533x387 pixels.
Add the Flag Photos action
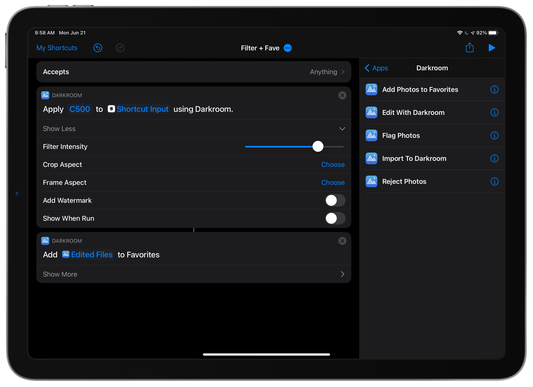(401, 135)
